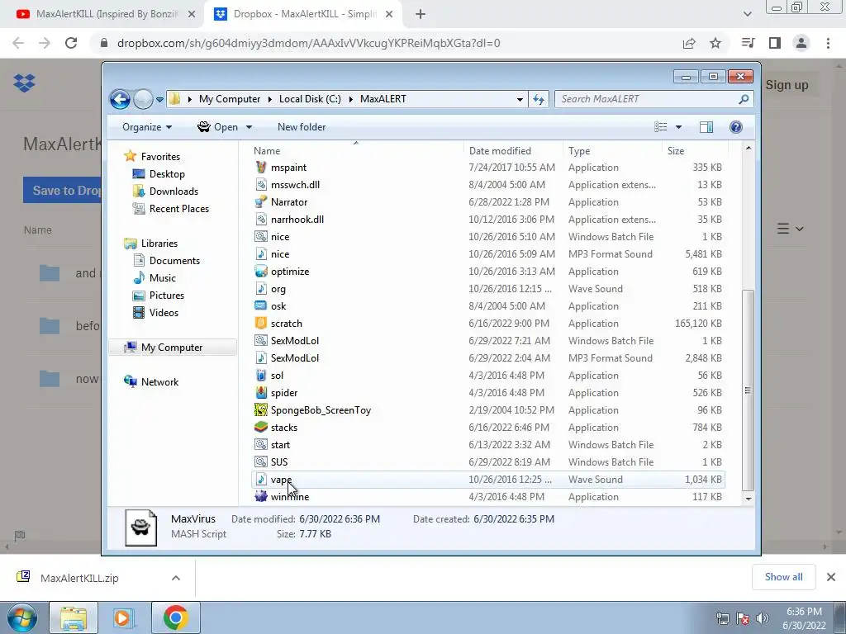
Task: Click the Explorer back navigation arrow
Action: coord(120,99)
